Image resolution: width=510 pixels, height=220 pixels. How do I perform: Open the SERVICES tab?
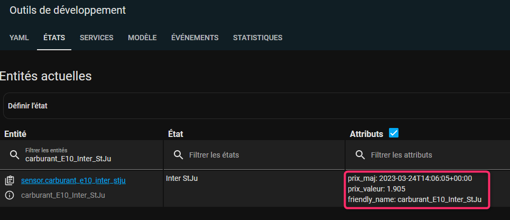[x=97, y=38]
